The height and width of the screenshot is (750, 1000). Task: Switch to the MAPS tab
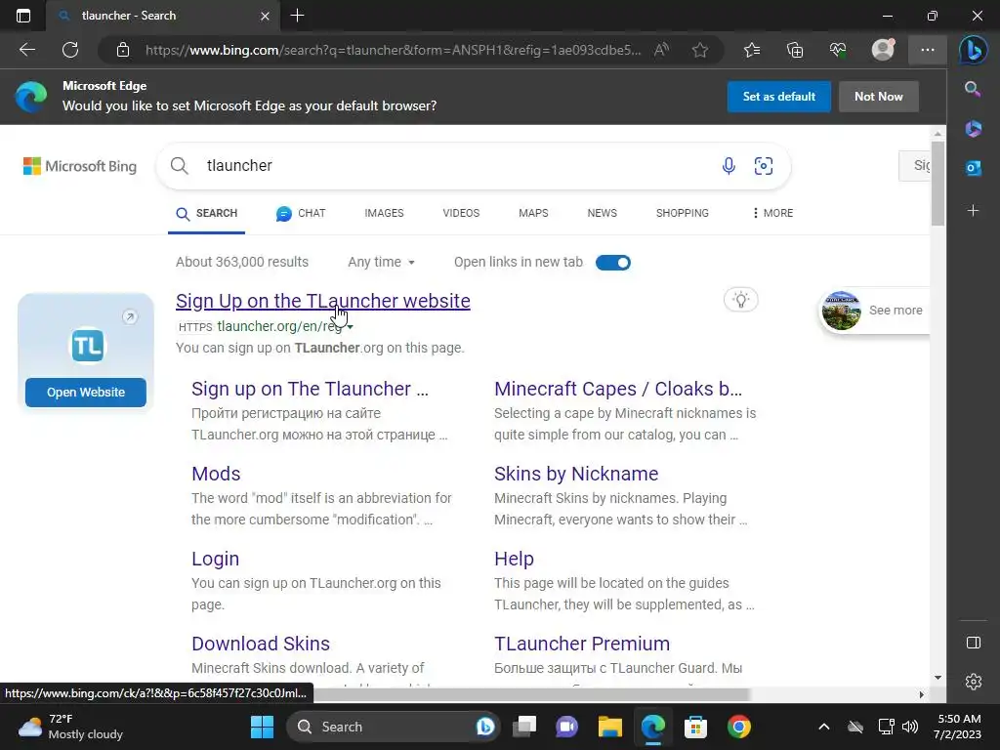tap(533, 213)
